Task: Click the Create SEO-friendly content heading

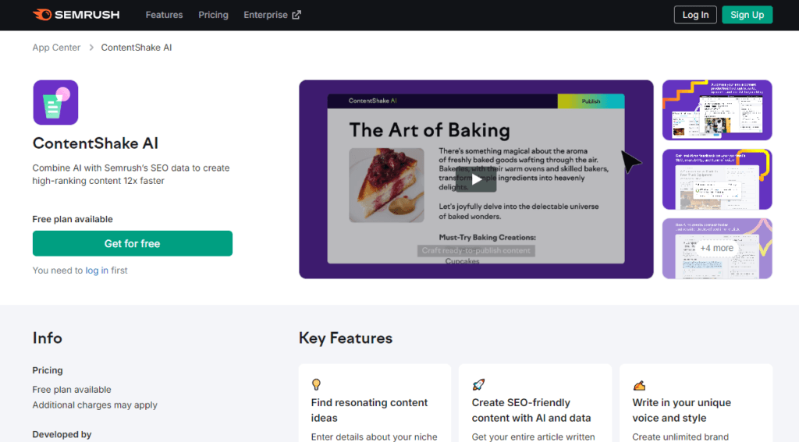Action: (531, 410)
